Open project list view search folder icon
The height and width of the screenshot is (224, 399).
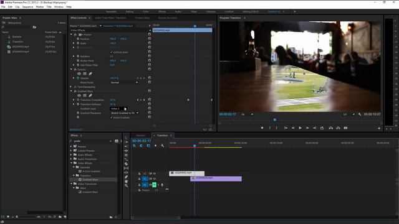tap(34, 27)
